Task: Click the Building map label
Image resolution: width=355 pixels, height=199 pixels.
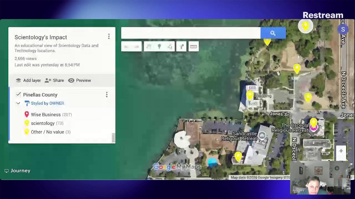Action: [x=264, y=96]
